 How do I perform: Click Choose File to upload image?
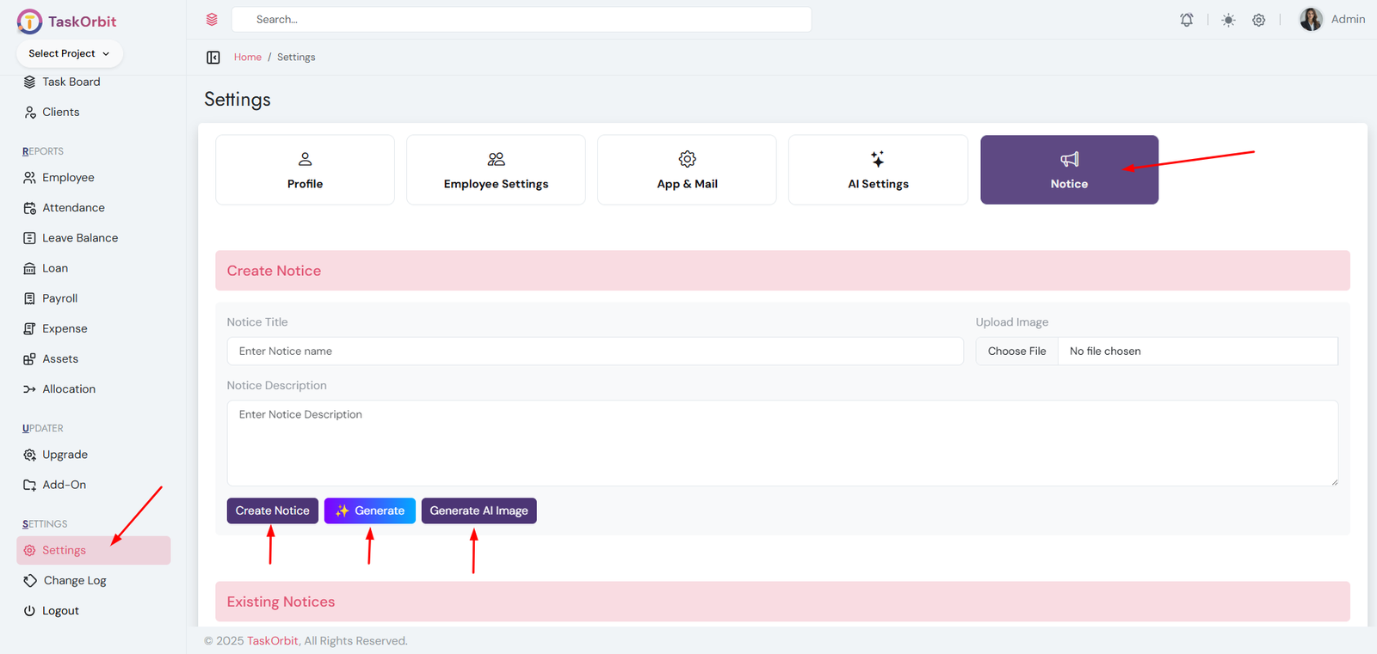[1016, 351]
